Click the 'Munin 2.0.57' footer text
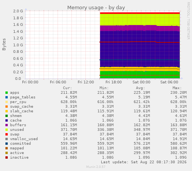The height and width of the screenshot is (171, 192). coord(96,167)
